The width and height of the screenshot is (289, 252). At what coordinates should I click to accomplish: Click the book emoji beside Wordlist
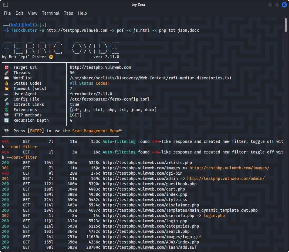(x=6, y=78)
